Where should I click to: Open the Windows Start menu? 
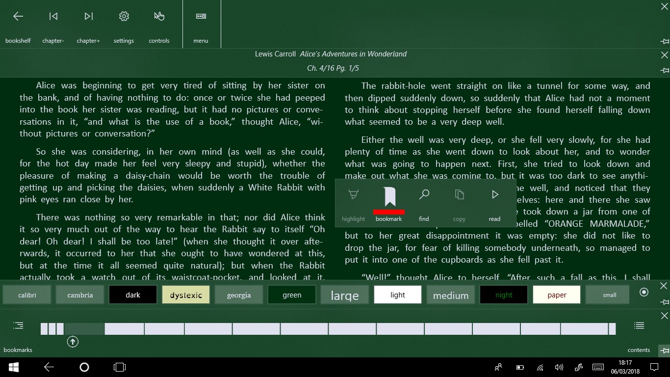[x=13, y=367]
